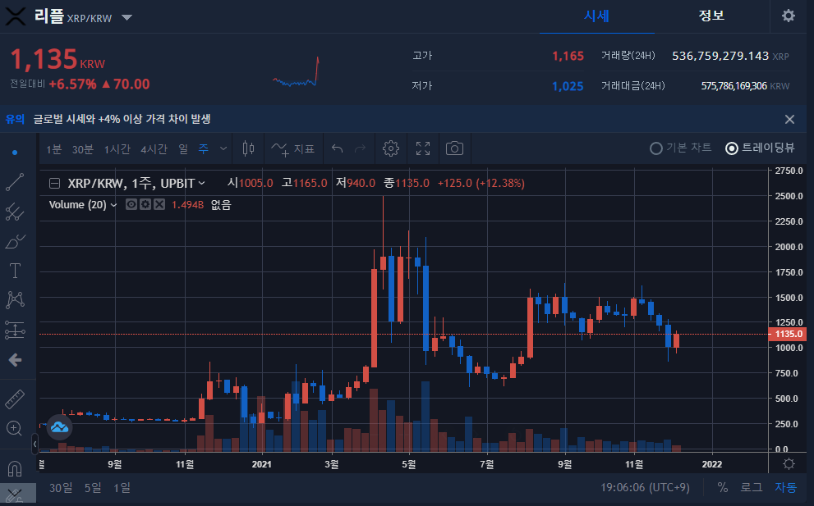Select 1분 interval

(x=54, y=149)
